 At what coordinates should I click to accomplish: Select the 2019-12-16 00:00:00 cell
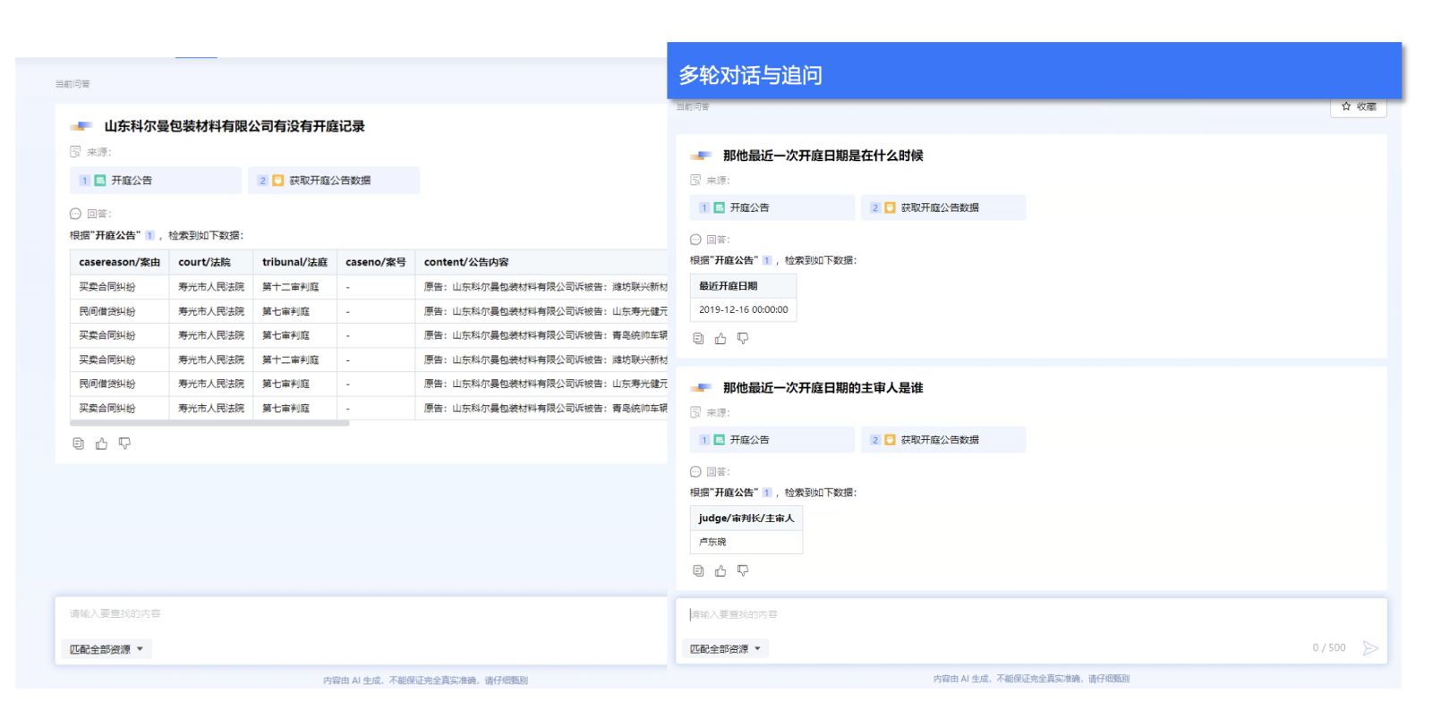pos(743,309)
